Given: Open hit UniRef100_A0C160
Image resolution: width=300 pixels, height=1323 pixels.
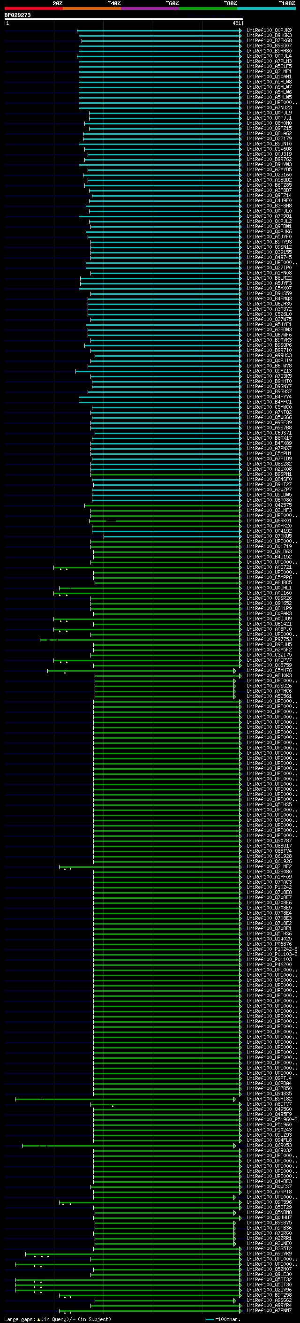Looking at the screenshot, I should click(x=269, y=593).
